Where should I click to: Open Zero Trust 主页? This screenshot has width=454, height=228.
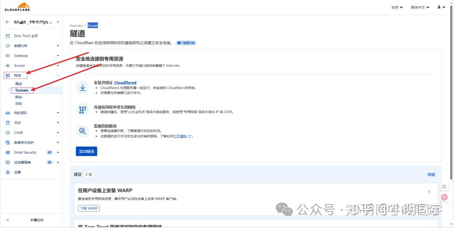(26, 36)
